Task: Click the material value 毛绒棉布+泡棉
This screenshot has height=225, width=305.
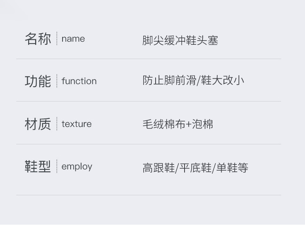Action: tap(178, 124)
